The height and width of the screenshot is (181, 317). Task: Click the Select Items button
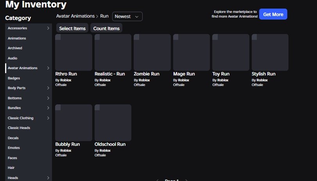click(x=72, y=28)
